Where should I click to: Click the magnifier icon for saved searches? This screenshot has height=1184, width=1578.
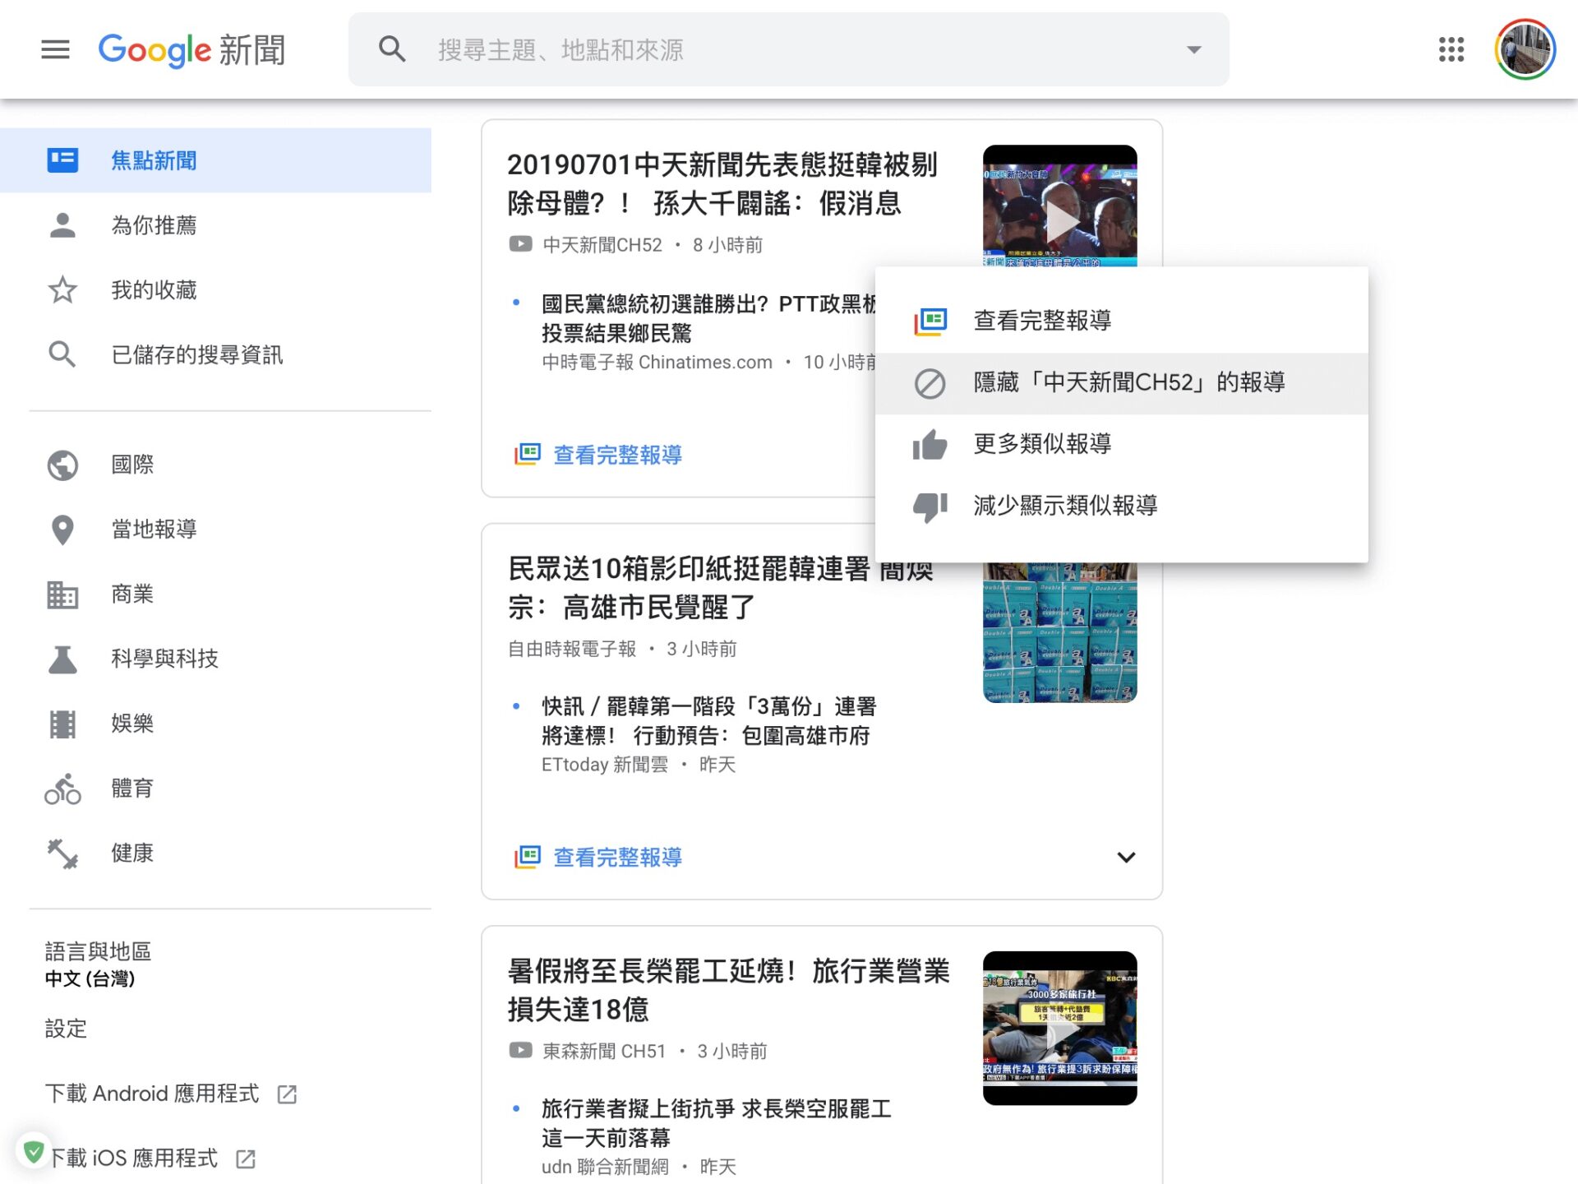[x=62, y=354]
